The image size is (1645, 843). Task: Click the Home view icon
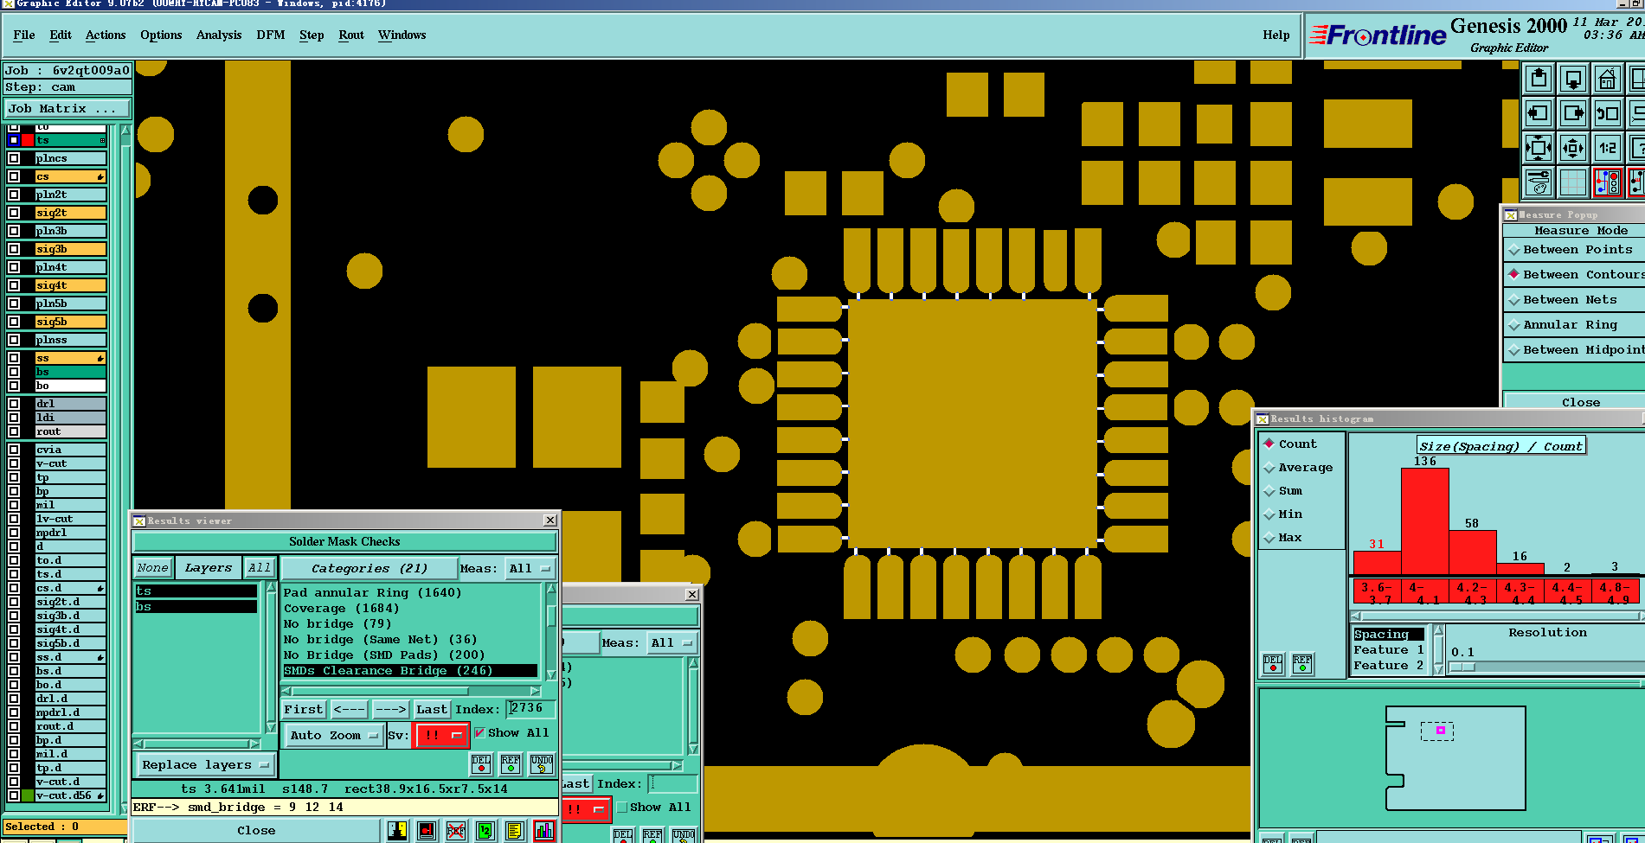(1608, 79)
